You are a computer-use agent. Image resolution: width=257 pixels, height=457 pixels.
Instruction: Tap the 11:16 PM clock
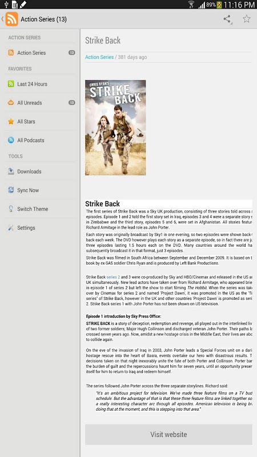(240, 5)
